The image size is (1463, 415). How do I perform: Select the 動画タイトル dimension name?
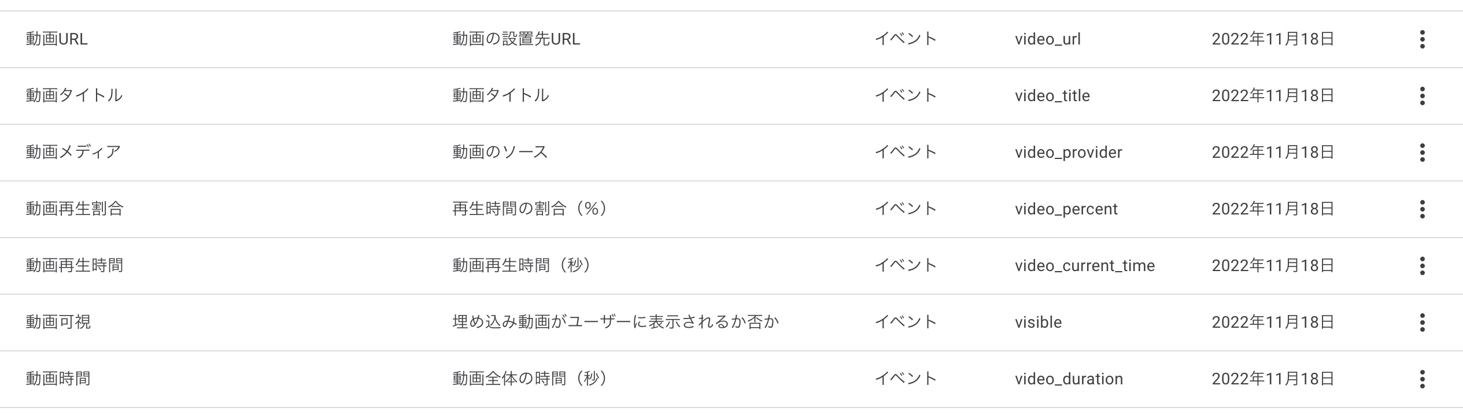click(x=74, y=96)
